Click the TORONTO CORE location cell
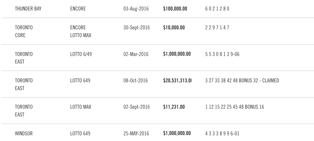Viewport: 314px width, 141px height. click(24, 31)
